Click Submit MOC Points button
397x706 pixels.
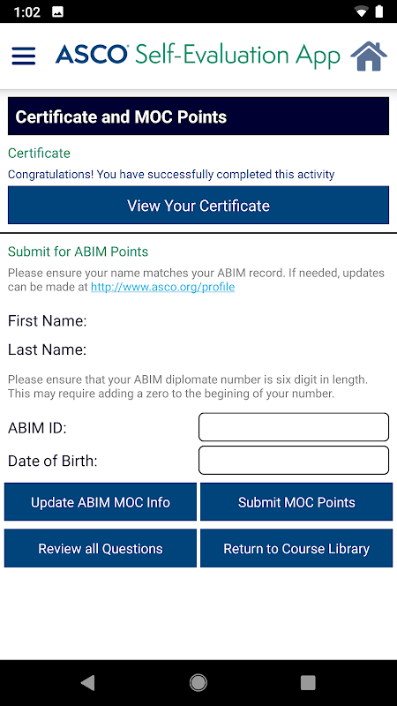(296, 502)
